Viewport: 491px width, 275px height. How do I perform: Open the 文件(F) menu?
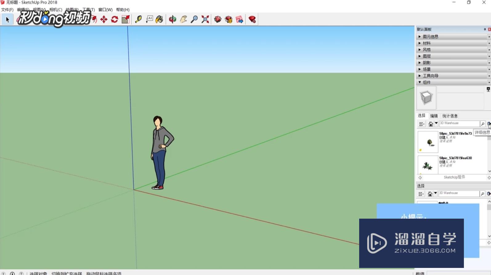[7, 10]
